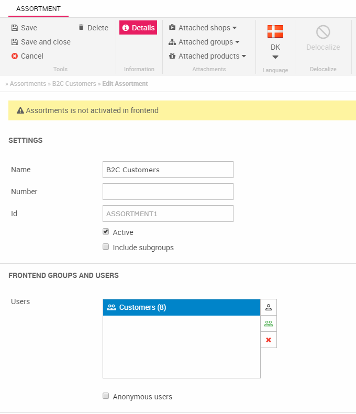This screenshot has height=414, width=356.
Task: Uncheck the Active checkbox
Action: click(x=106, y=232)
